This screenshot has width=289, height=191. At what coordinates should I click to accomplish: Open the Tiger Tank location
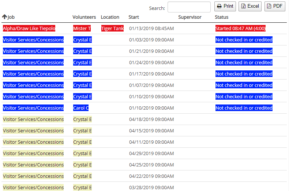pyautogui.click(x=112, y=29)
